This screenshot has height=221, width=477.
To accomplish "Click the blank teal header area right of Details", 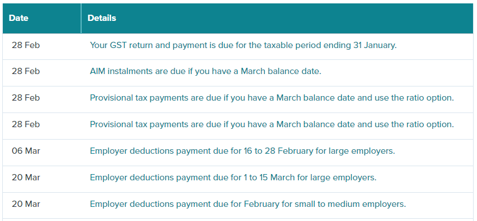I will tap(294, 18).
